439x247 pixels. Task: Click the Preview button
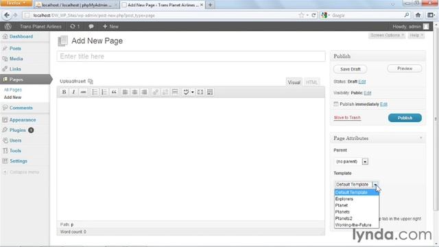[x=405, y=69]
